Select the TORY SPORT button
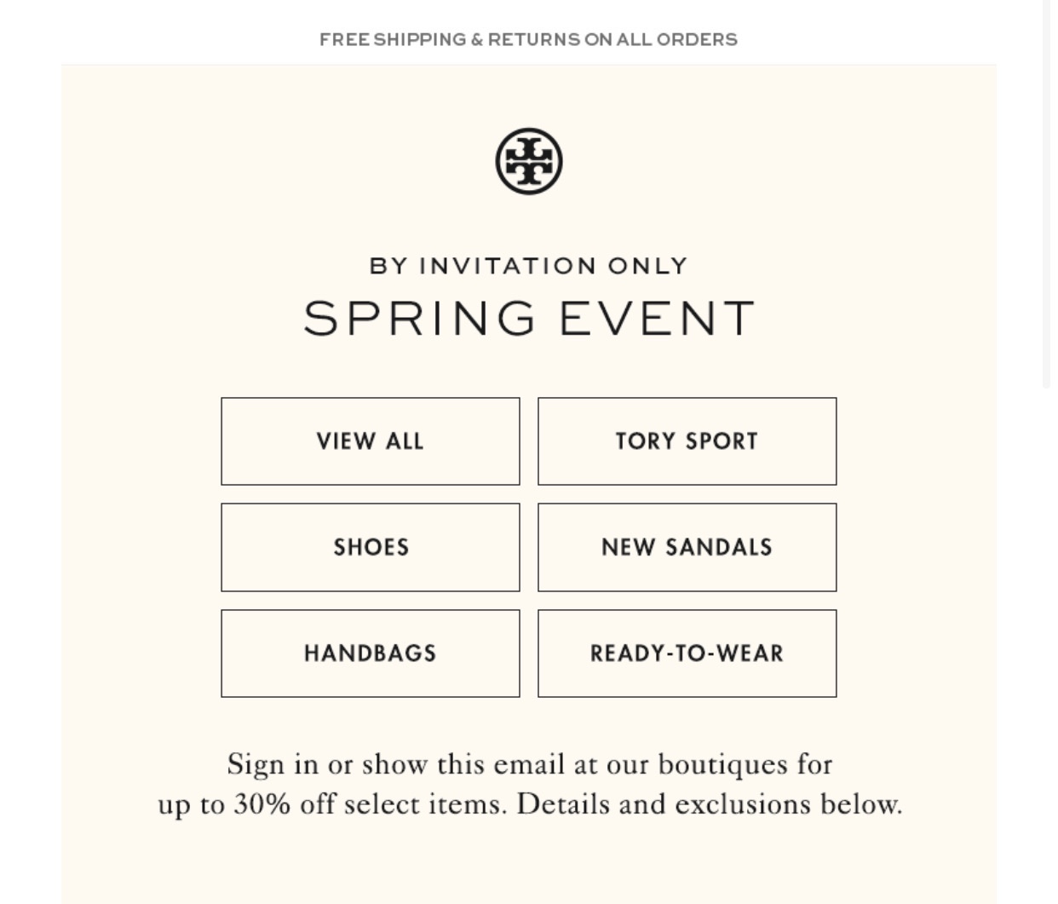The height and width of the screenshot is (904, 1058). 687,441
